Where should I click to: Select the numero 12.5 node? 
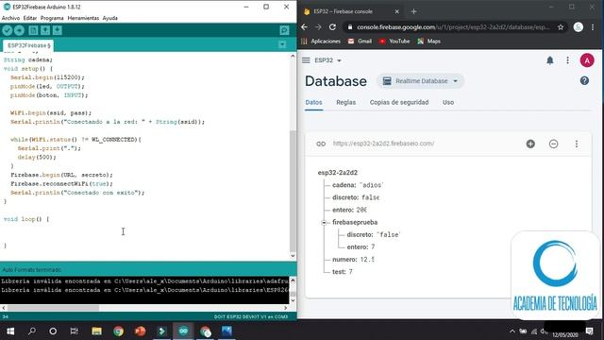(x=353, y=260)
